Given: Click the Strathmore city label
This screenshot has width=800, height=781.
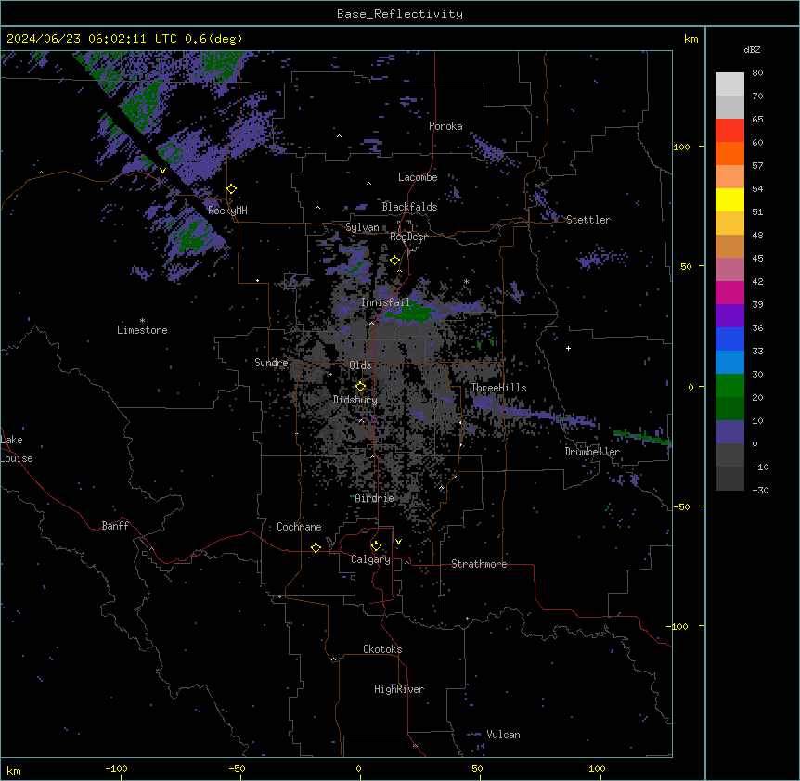Looking at the screenshot, I should pyautogui.click(x=479, y=564).
